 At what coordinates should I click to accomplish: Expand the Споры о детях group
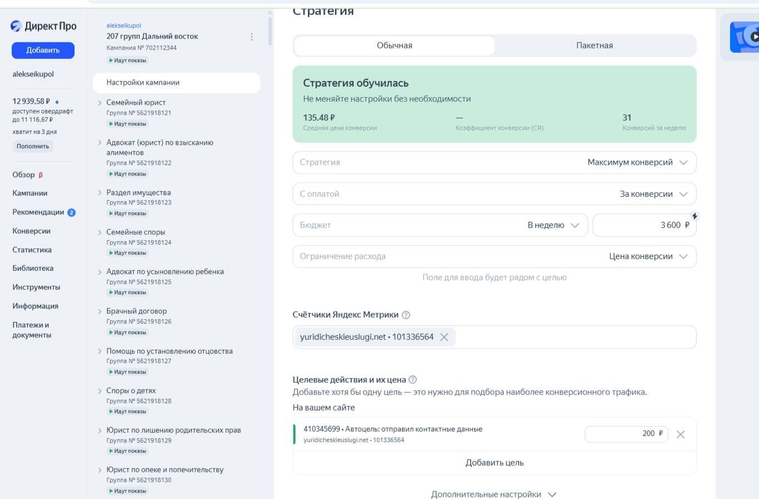[x=100, y=391]
